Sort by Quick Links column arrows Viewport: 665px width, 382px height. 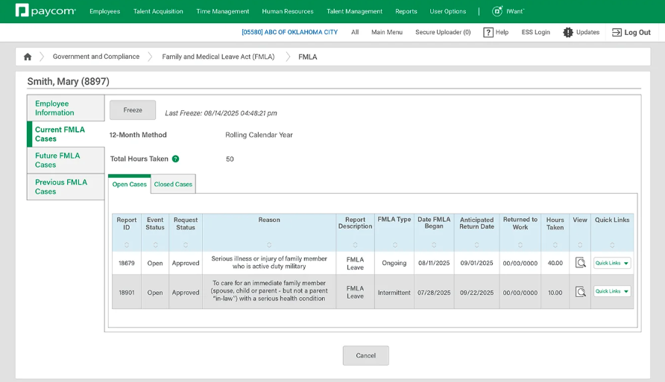[612, 245]
